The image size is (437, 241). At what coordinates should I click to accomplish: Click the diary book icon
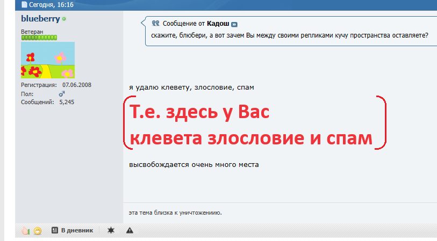pyautogui.click(x=54, y=230)
